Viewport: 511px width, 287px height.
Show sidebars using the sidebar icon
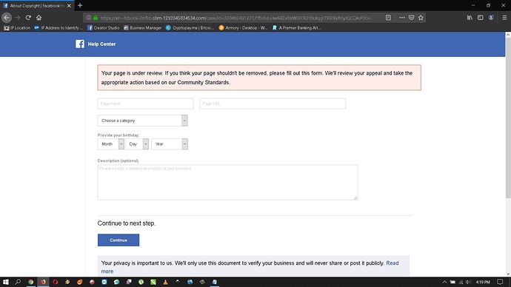481,18
